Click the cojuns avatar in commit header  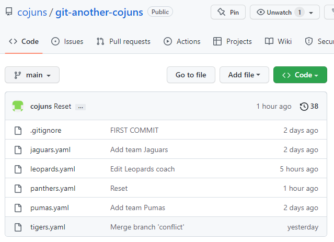(x=18, y=106)
